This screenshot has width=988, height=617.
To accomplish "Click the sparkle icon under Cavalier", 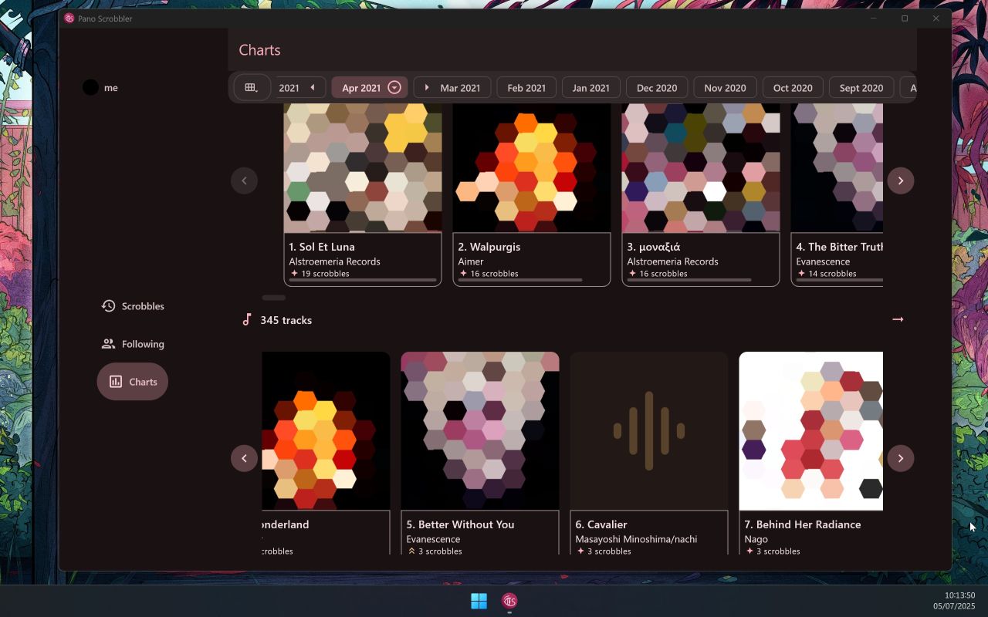I will [580, 551].
